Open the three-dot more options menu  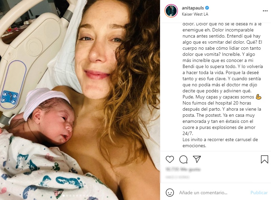click(265, 11)
